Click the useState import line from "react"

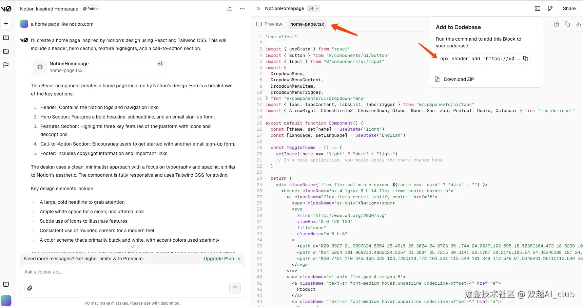point(308,49)
